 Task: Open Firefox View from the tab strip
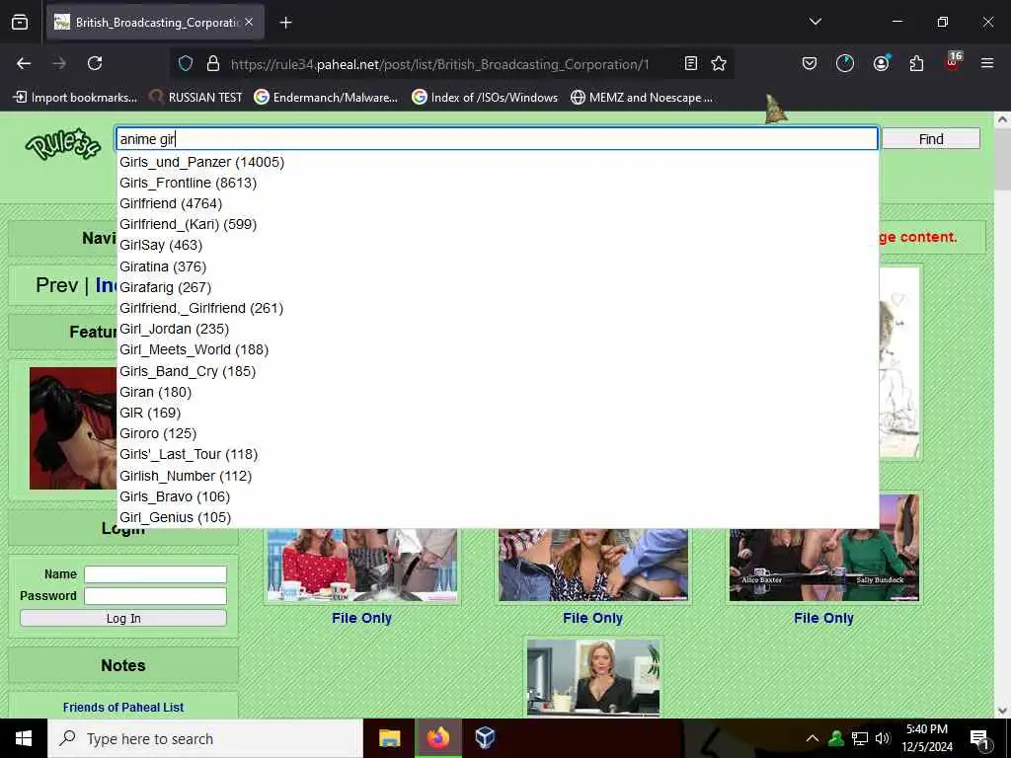coord(20,23)
